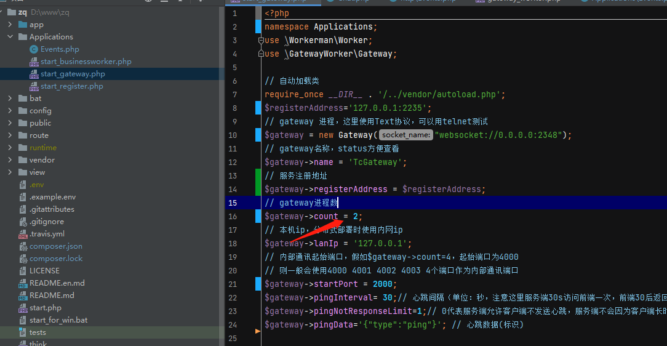
Task: Expand the vendor folder chevron
Action: click(10, 160)
